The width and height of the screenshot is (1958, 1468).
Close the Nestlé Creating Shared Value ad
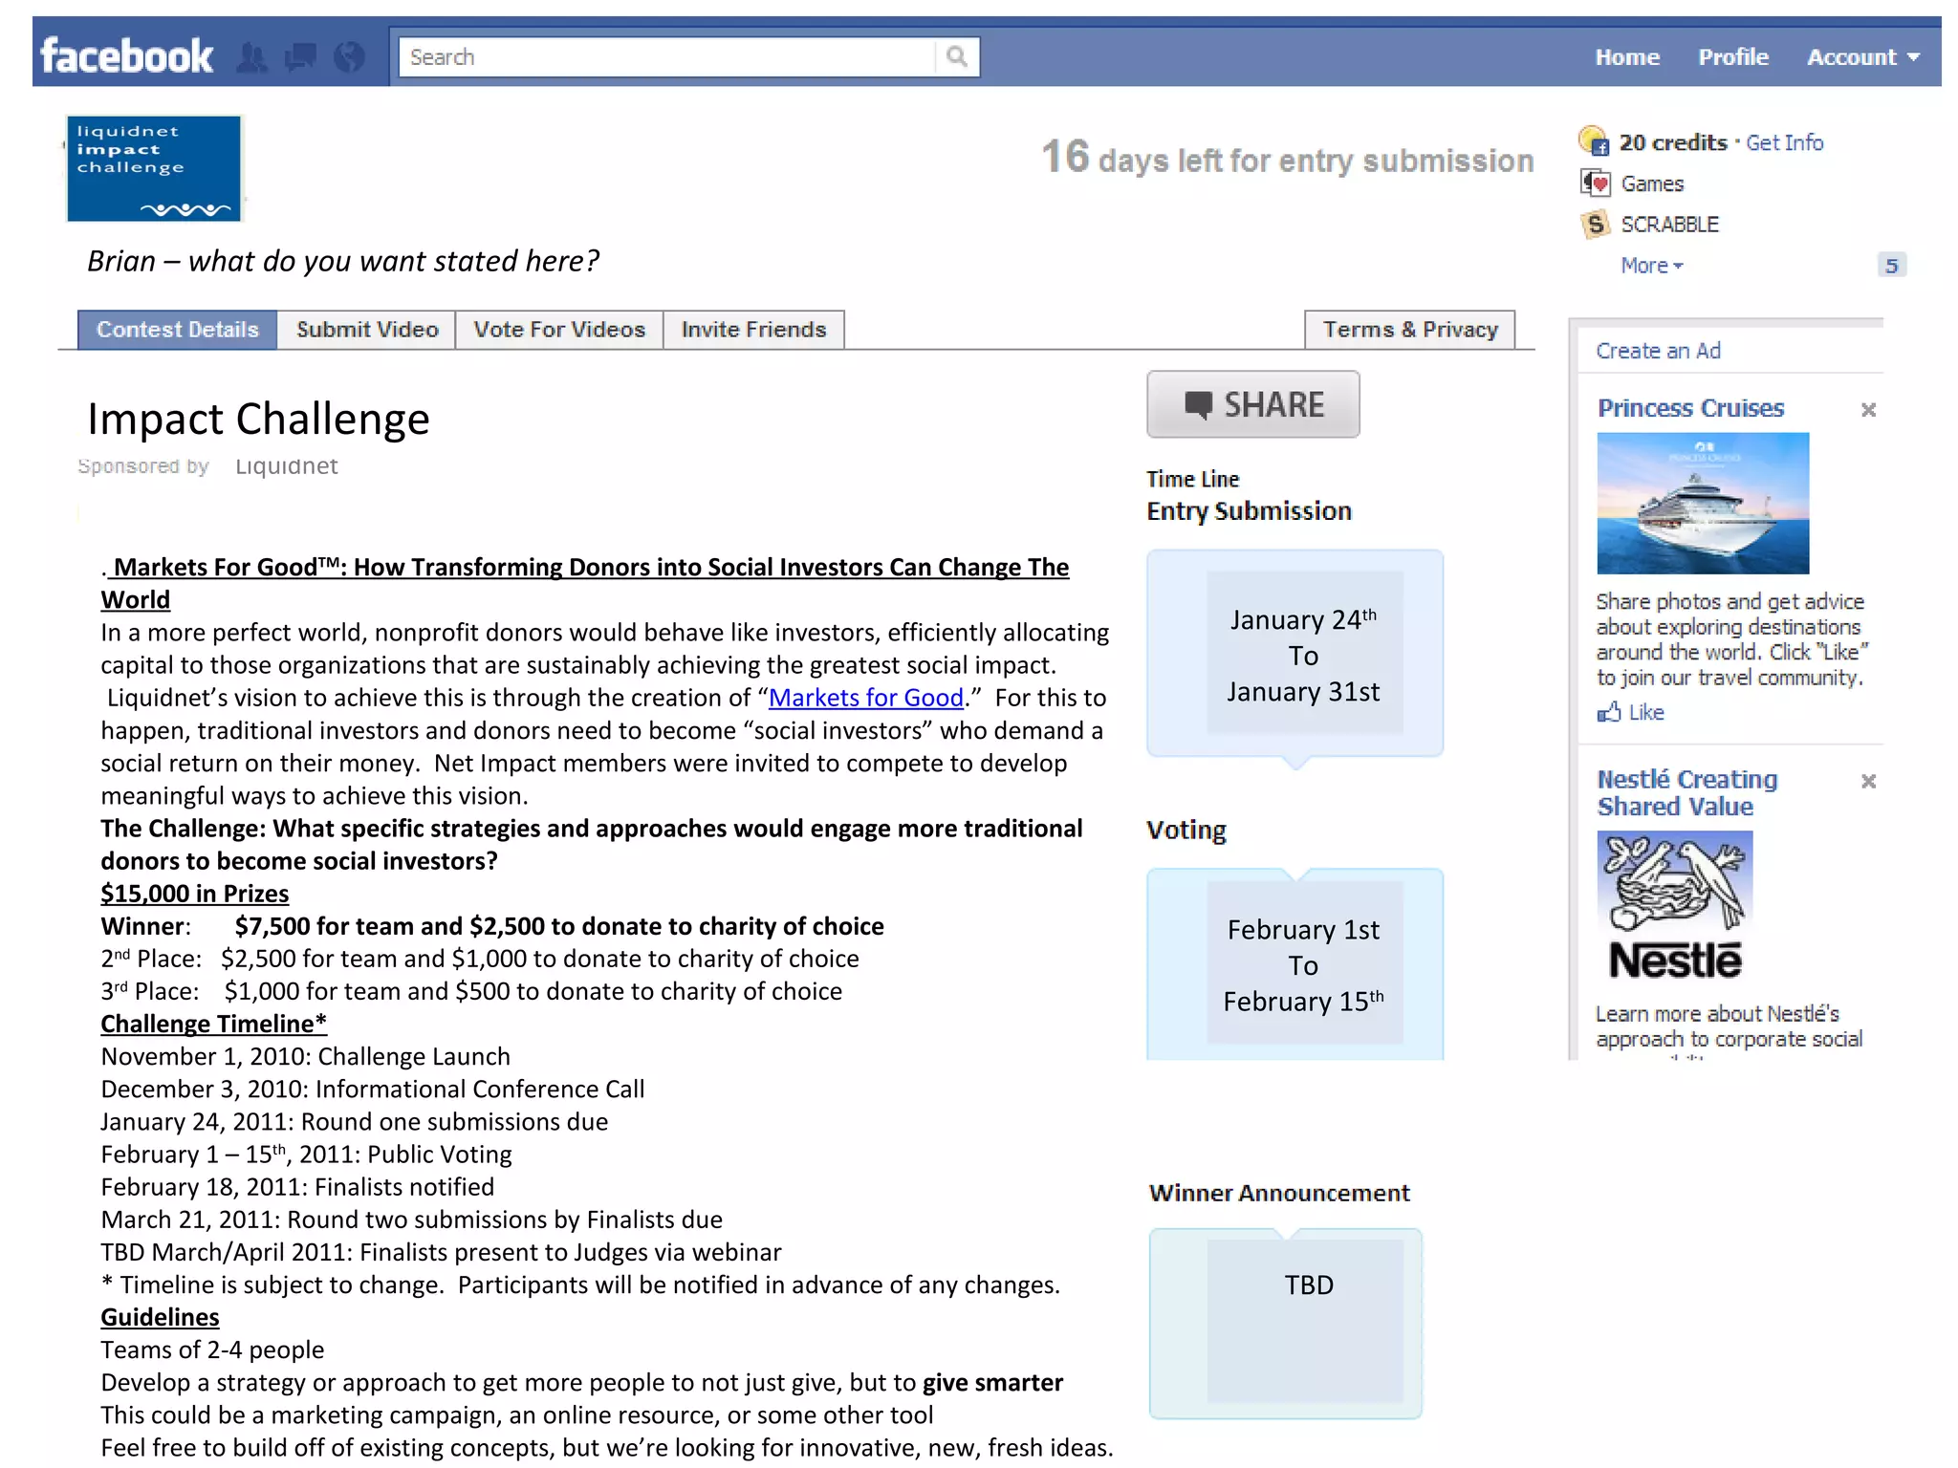1868,781
